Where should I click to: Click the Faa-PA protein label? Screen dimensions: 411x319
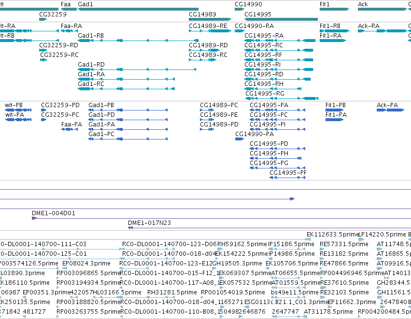point(71,125)
